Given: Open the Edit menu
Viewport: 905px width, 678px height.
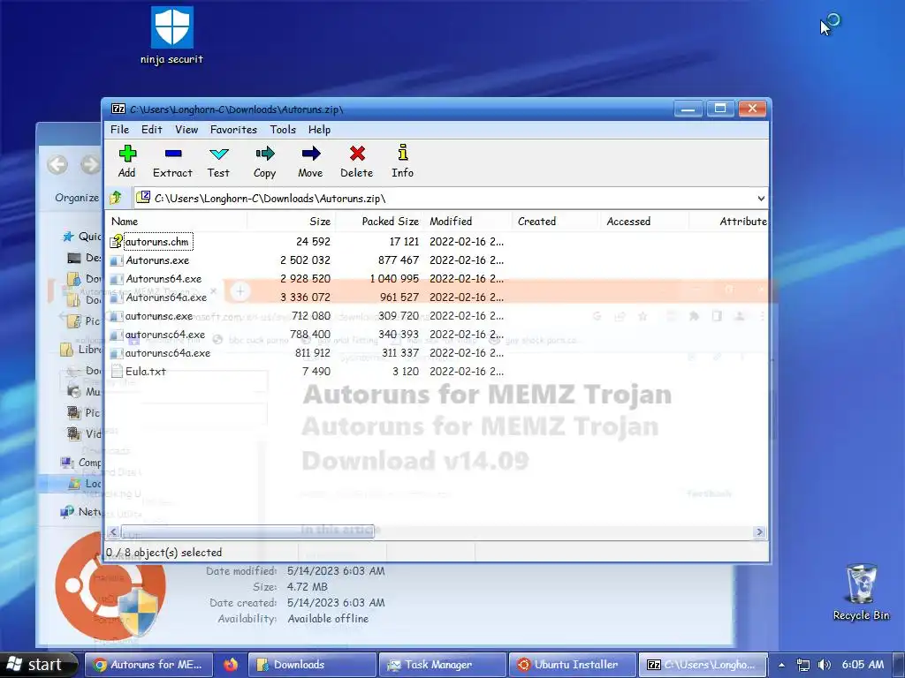Looking at the screenshot, I should (x=152, y=130).
